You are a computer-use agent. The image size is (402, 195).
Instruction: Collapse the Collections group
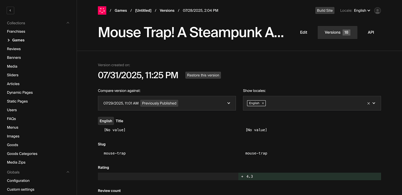click(x=68, y=23)
